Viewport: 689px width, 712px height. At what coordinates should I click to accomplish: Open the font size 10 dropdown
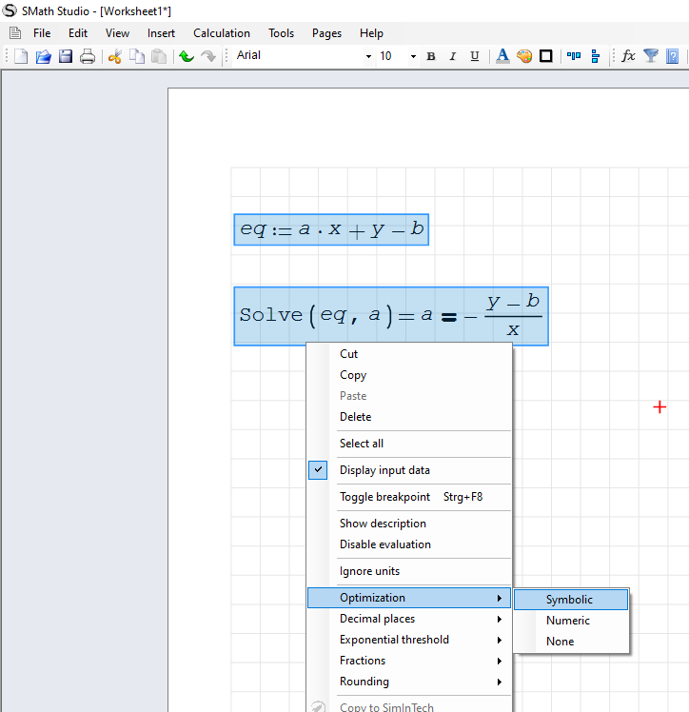point(413,56)
